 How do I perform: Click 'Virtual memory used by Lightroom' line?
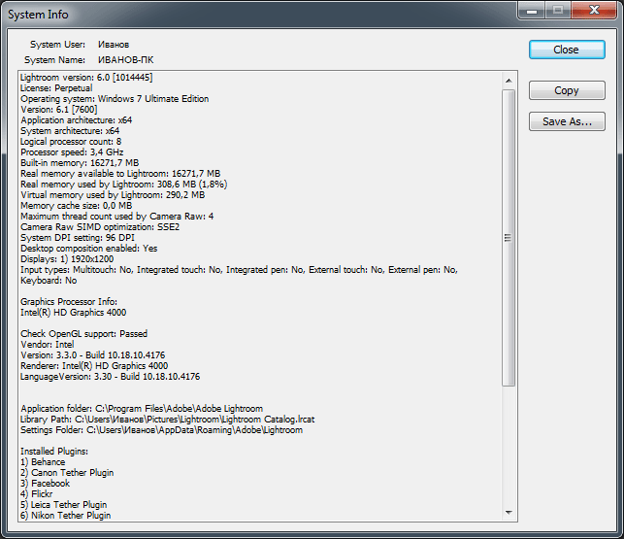113,195
